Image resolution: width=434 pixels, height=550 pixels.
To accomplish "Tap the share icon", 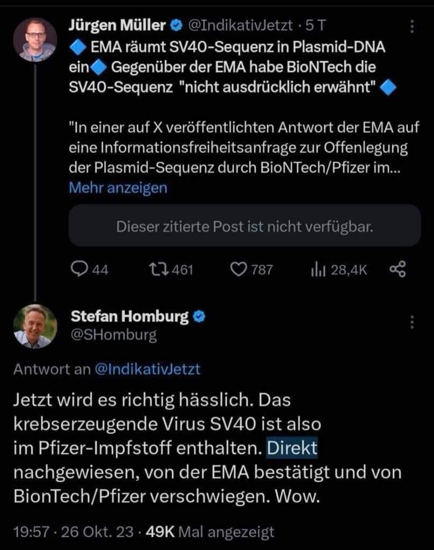I will [397, 270].
